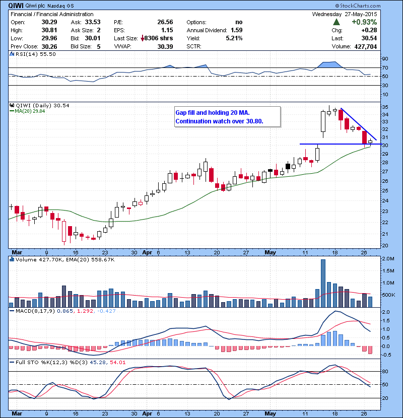The width and height of the screenshot is (403, 418).
Task: Click the green MA(20) 29.84 legend
Action: [27, 111]
